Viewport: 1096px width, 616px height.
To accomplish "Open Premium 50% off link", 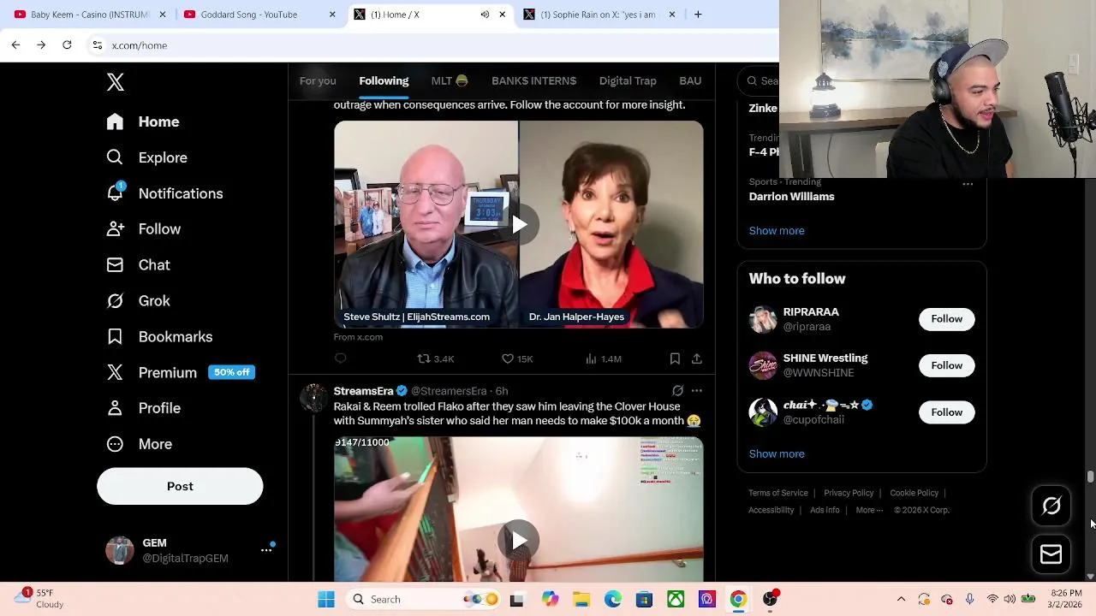I will pos(181,373).
